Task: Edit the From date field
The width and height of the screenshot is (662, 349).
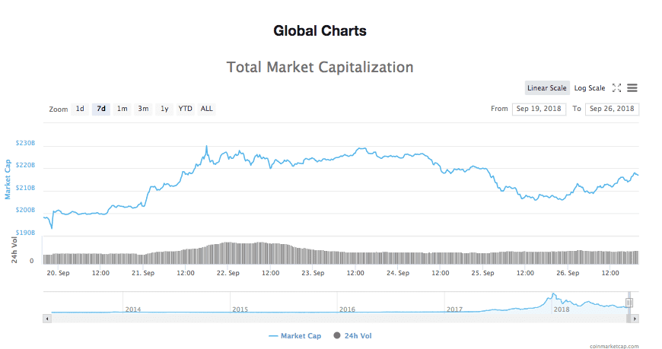Action: 539,109
